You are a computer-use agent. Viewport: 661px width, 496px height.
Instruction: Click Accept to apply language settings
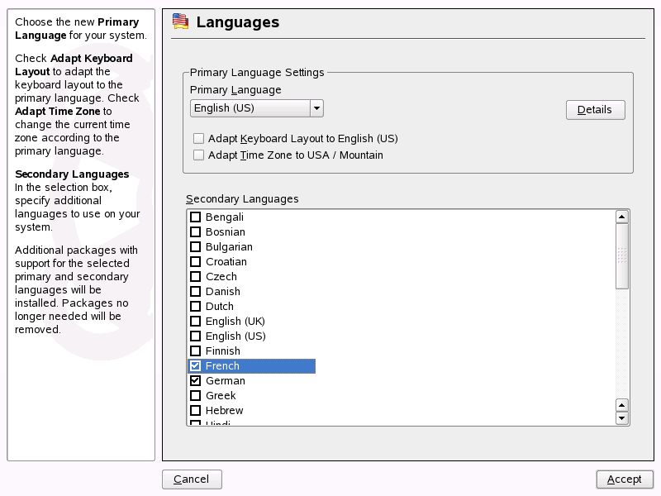[625, 479]
